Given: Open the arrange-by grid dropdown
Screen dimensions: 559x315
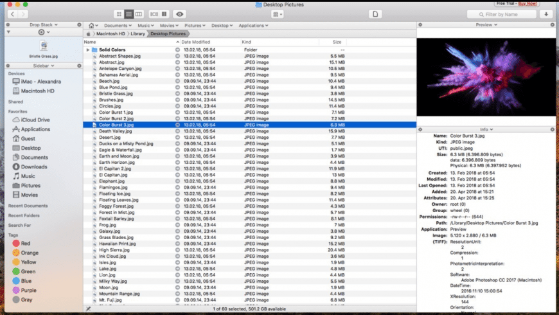Looking at the screenshot, I should (277, 14).
